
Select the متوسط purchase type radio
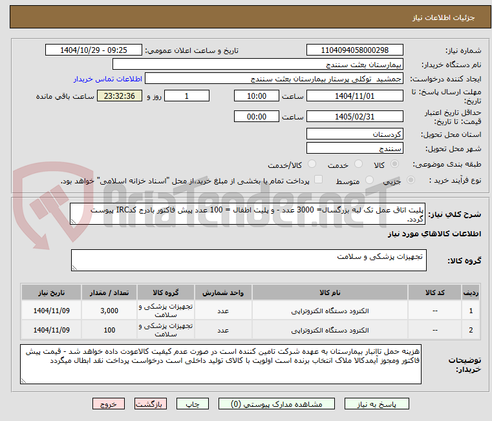369,180
